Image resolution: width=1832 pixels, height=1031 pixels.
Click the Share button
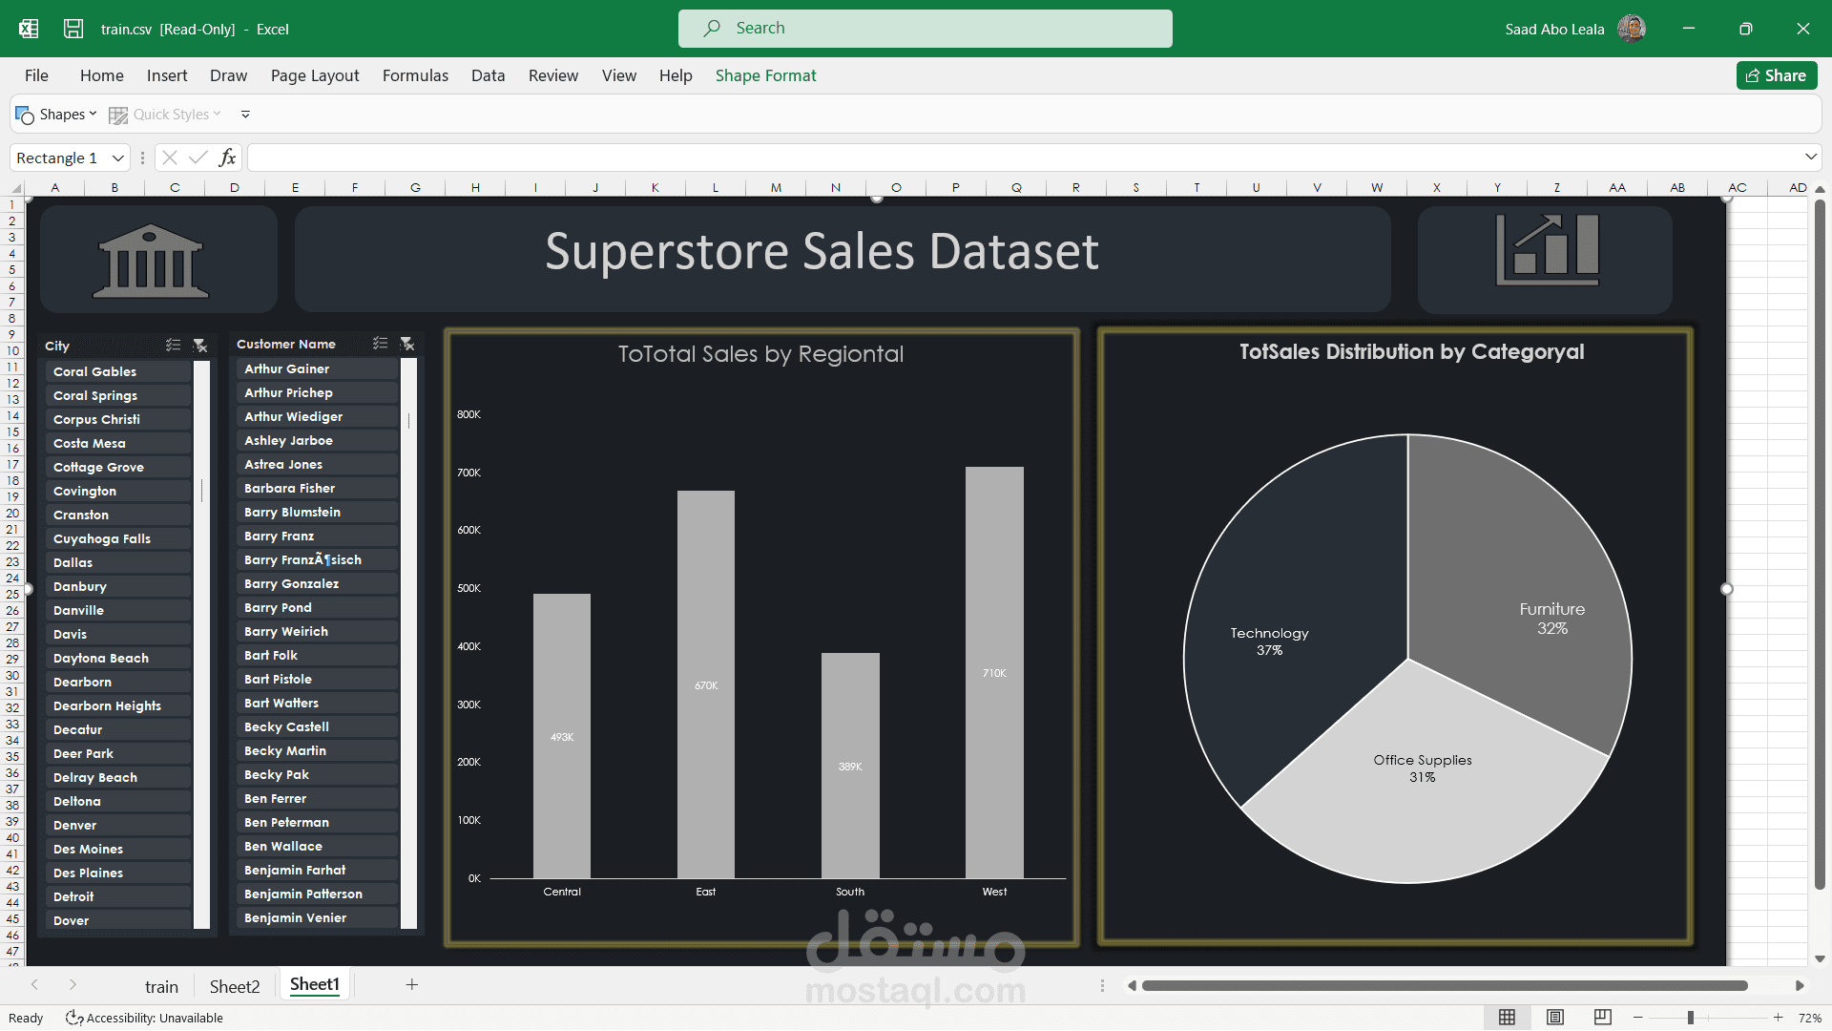pyautogui.click(x=1776, y=74)
